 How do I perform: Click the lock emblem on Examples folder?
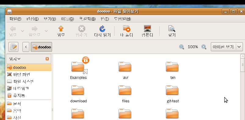86,60
